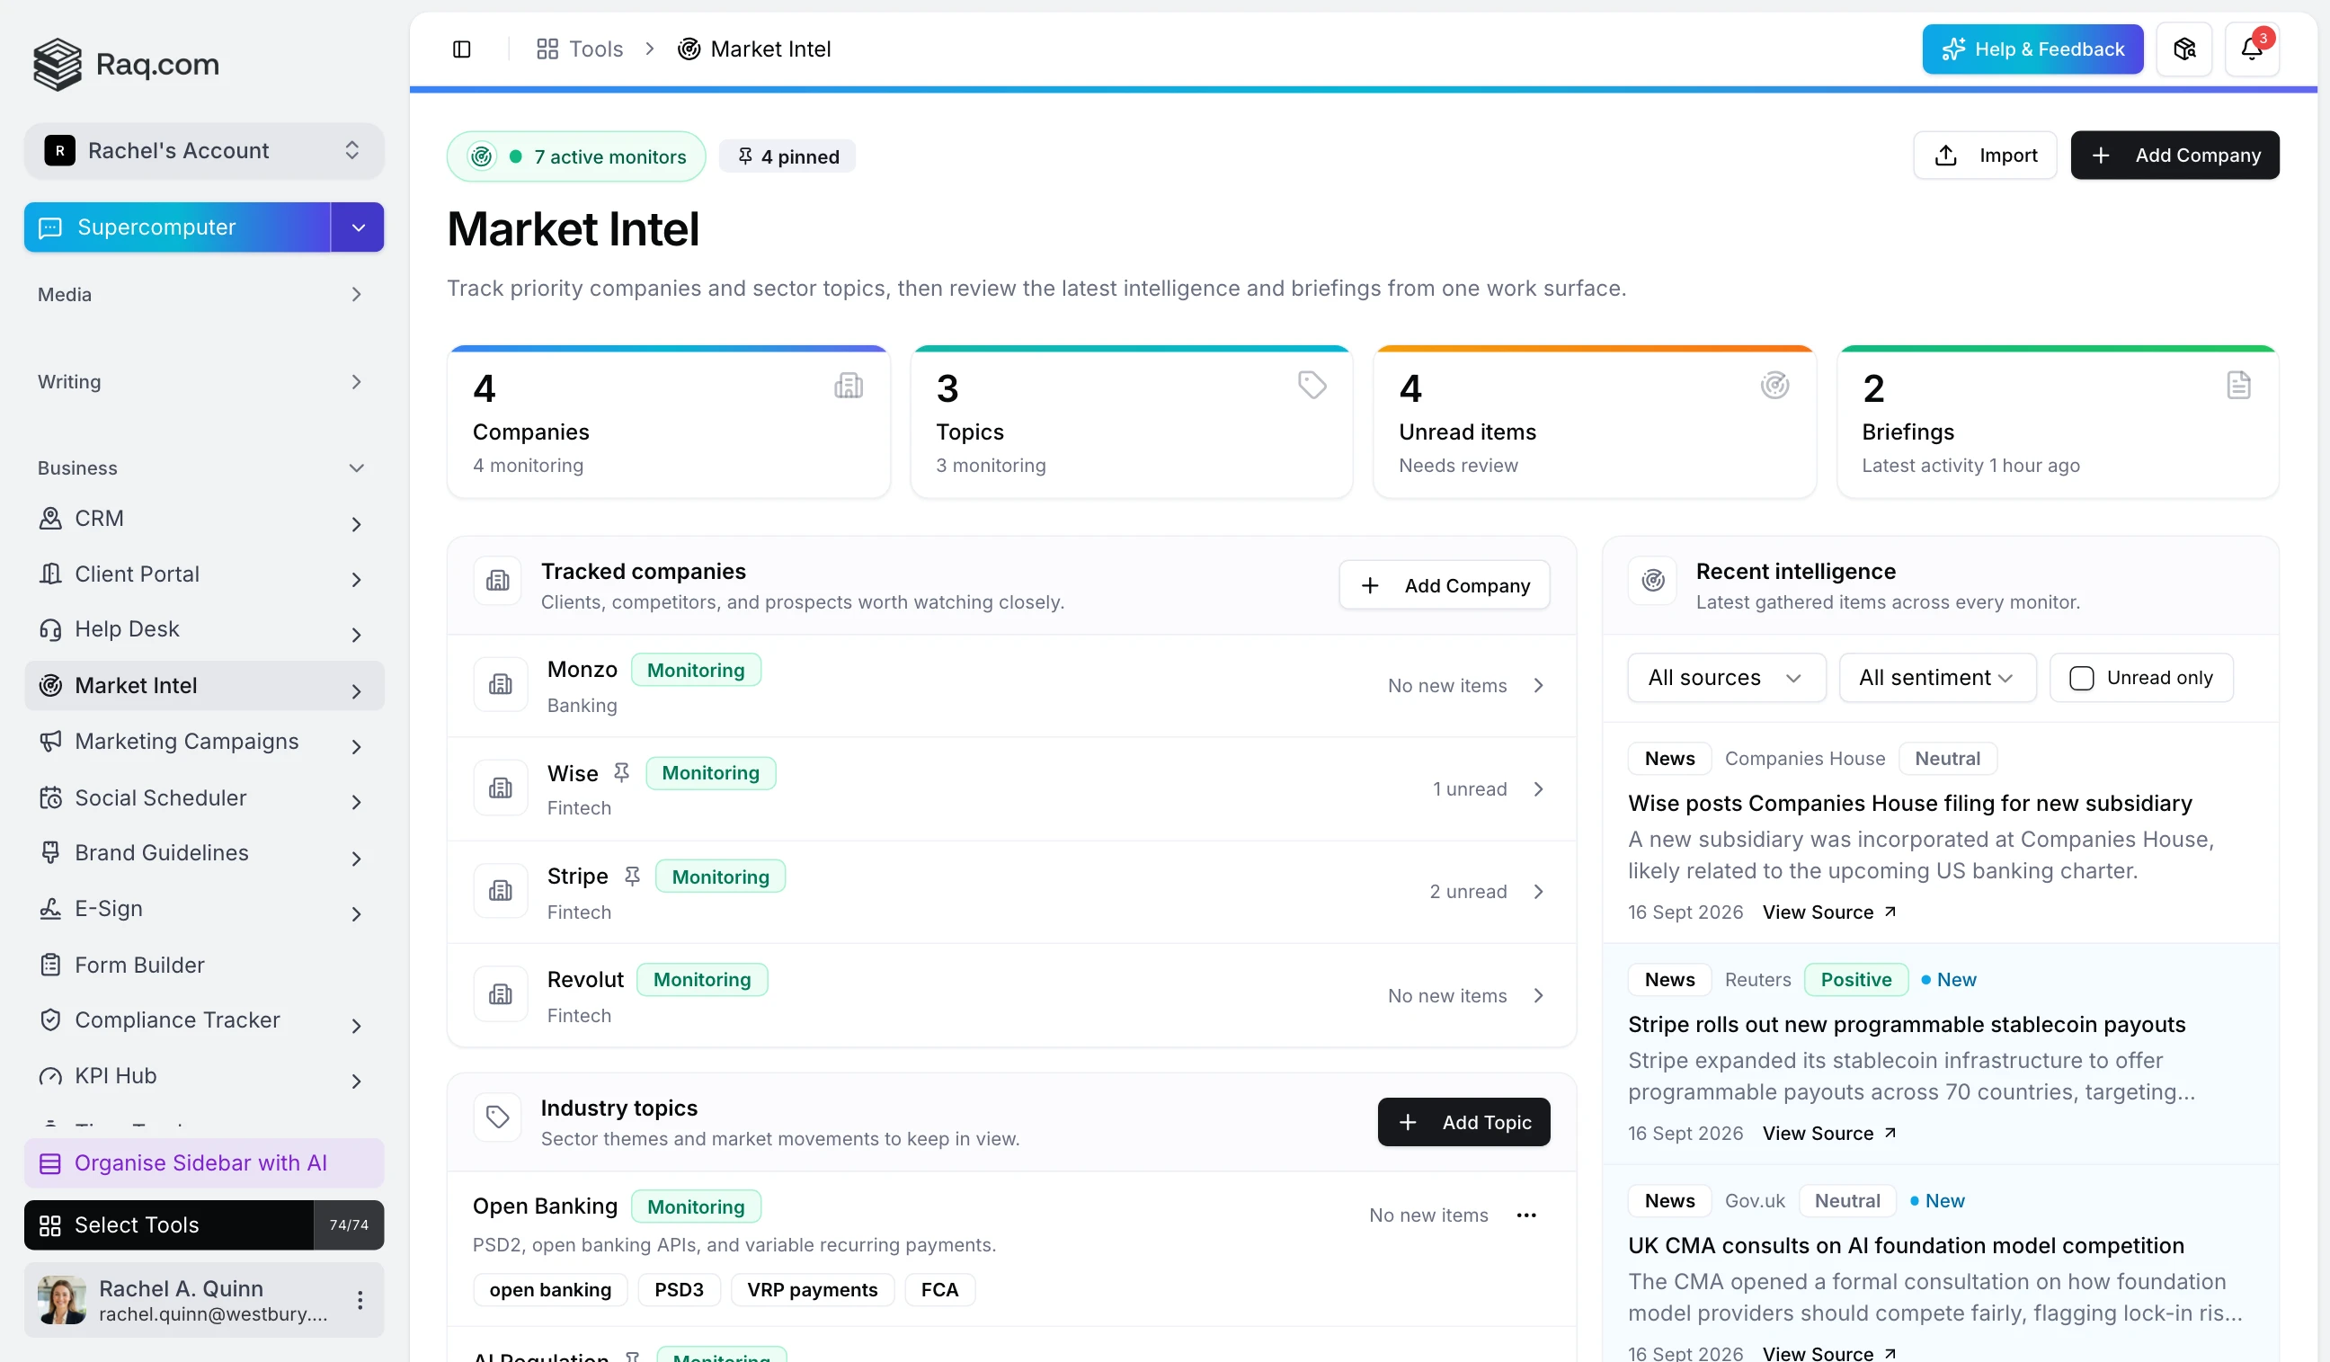Open the All sentiment dropdown
The height and width of the screenshot is (1362, 2330).
pyautogui.click(x=1937, y=678)
